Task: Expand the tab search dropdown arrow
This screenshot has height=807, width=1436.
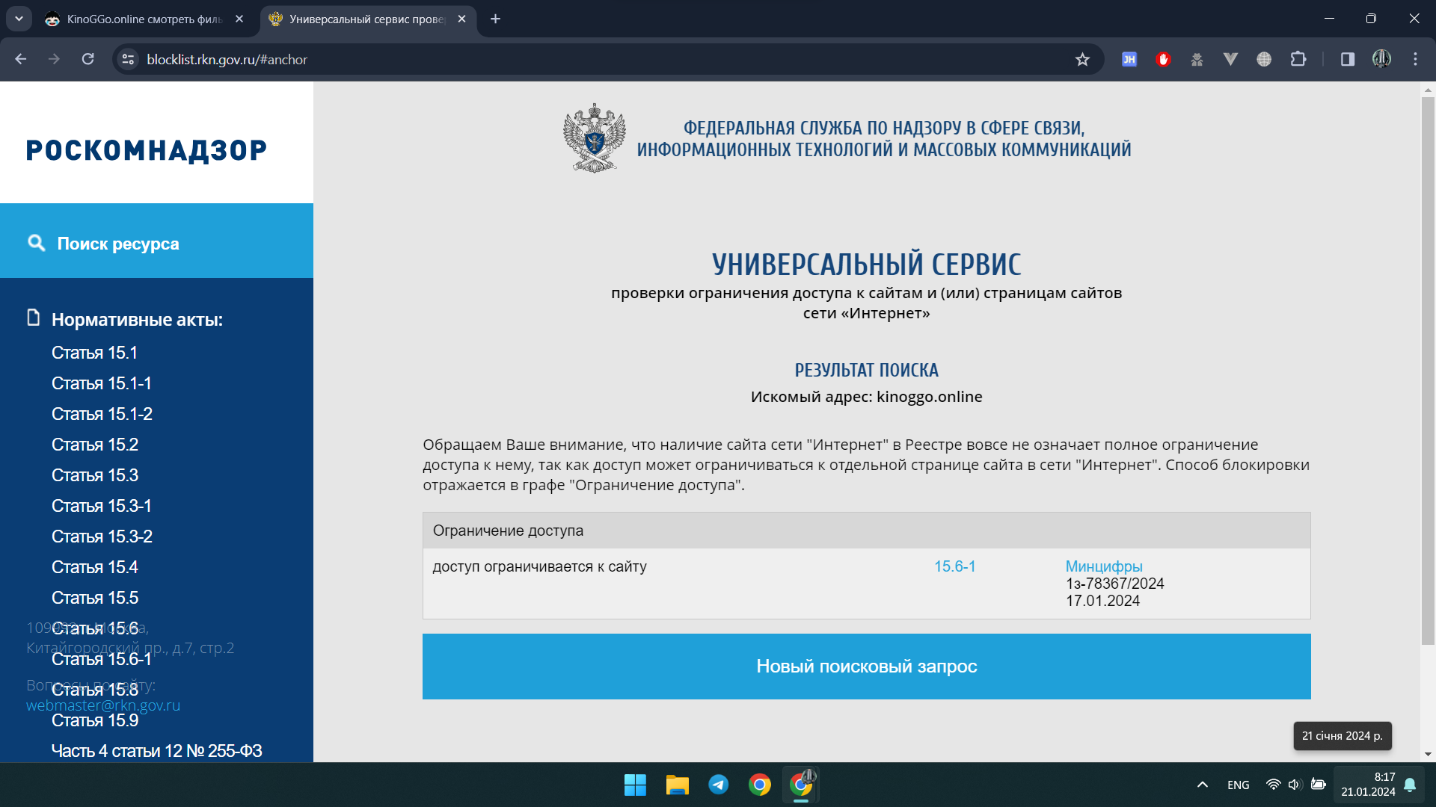Action: [x=19, y=19]
